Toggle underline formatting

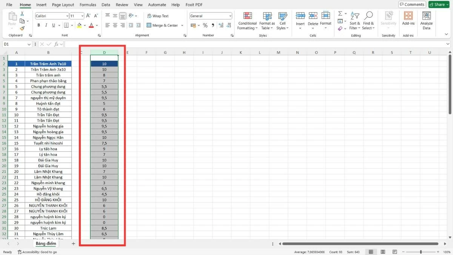click(x=52, y=25)
